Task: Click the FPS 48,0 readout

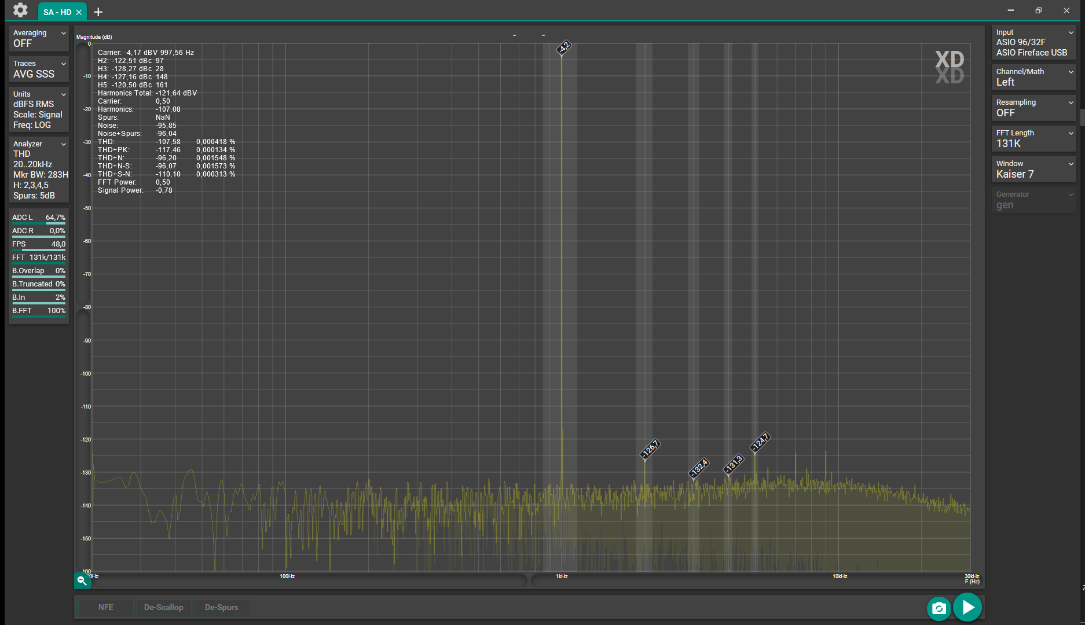Action: pos(39,245)
